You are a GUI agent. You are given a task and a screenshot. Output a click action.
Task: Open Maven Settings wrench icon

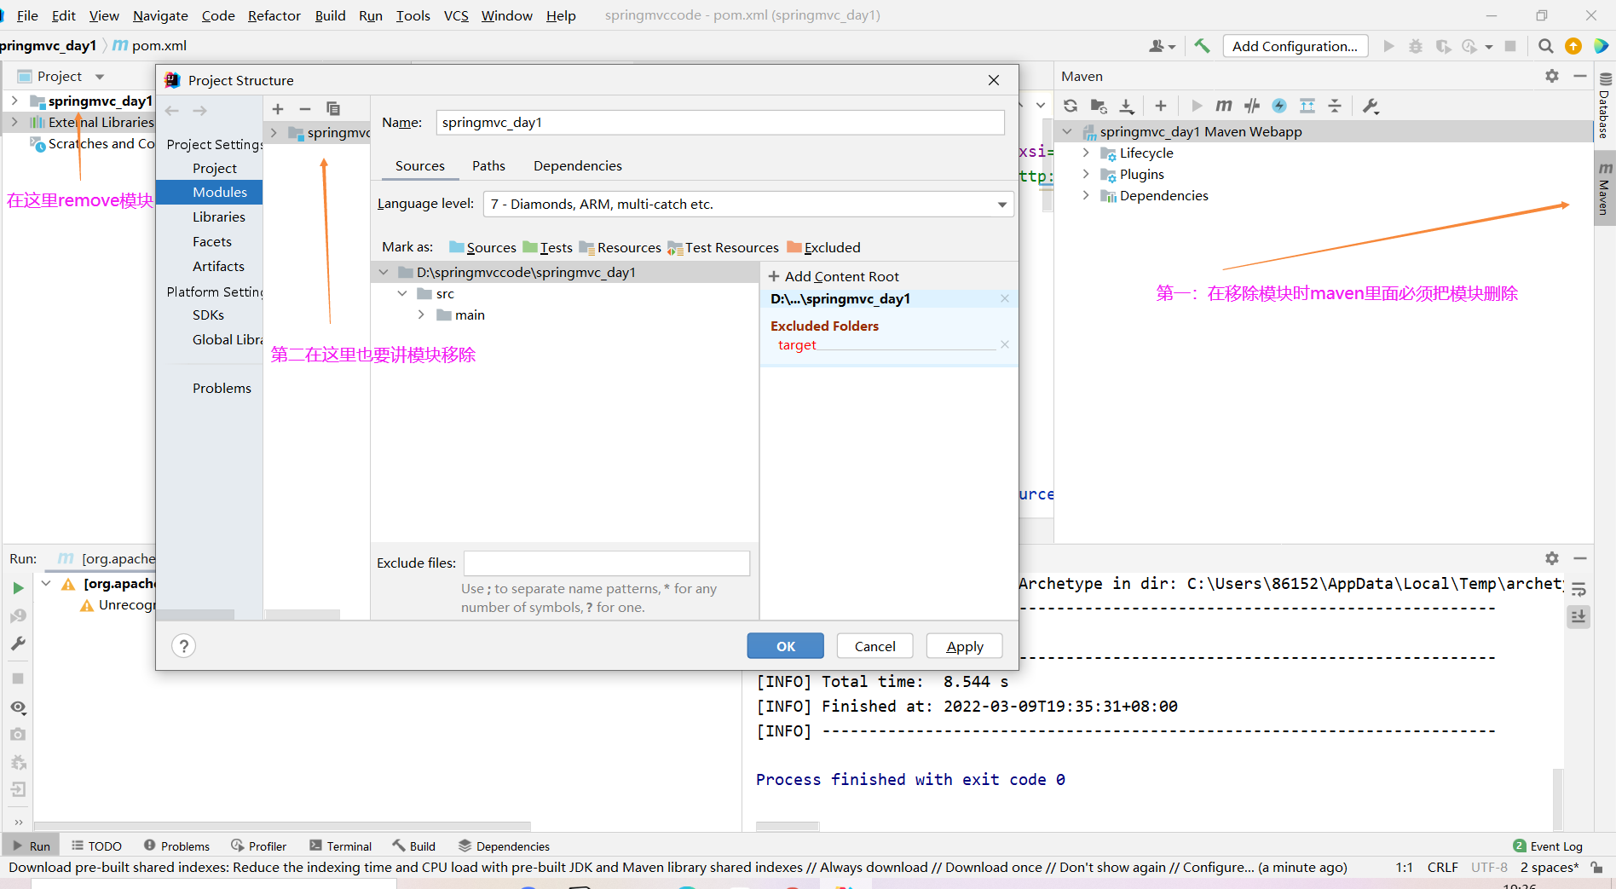(x=1371, y=106)
